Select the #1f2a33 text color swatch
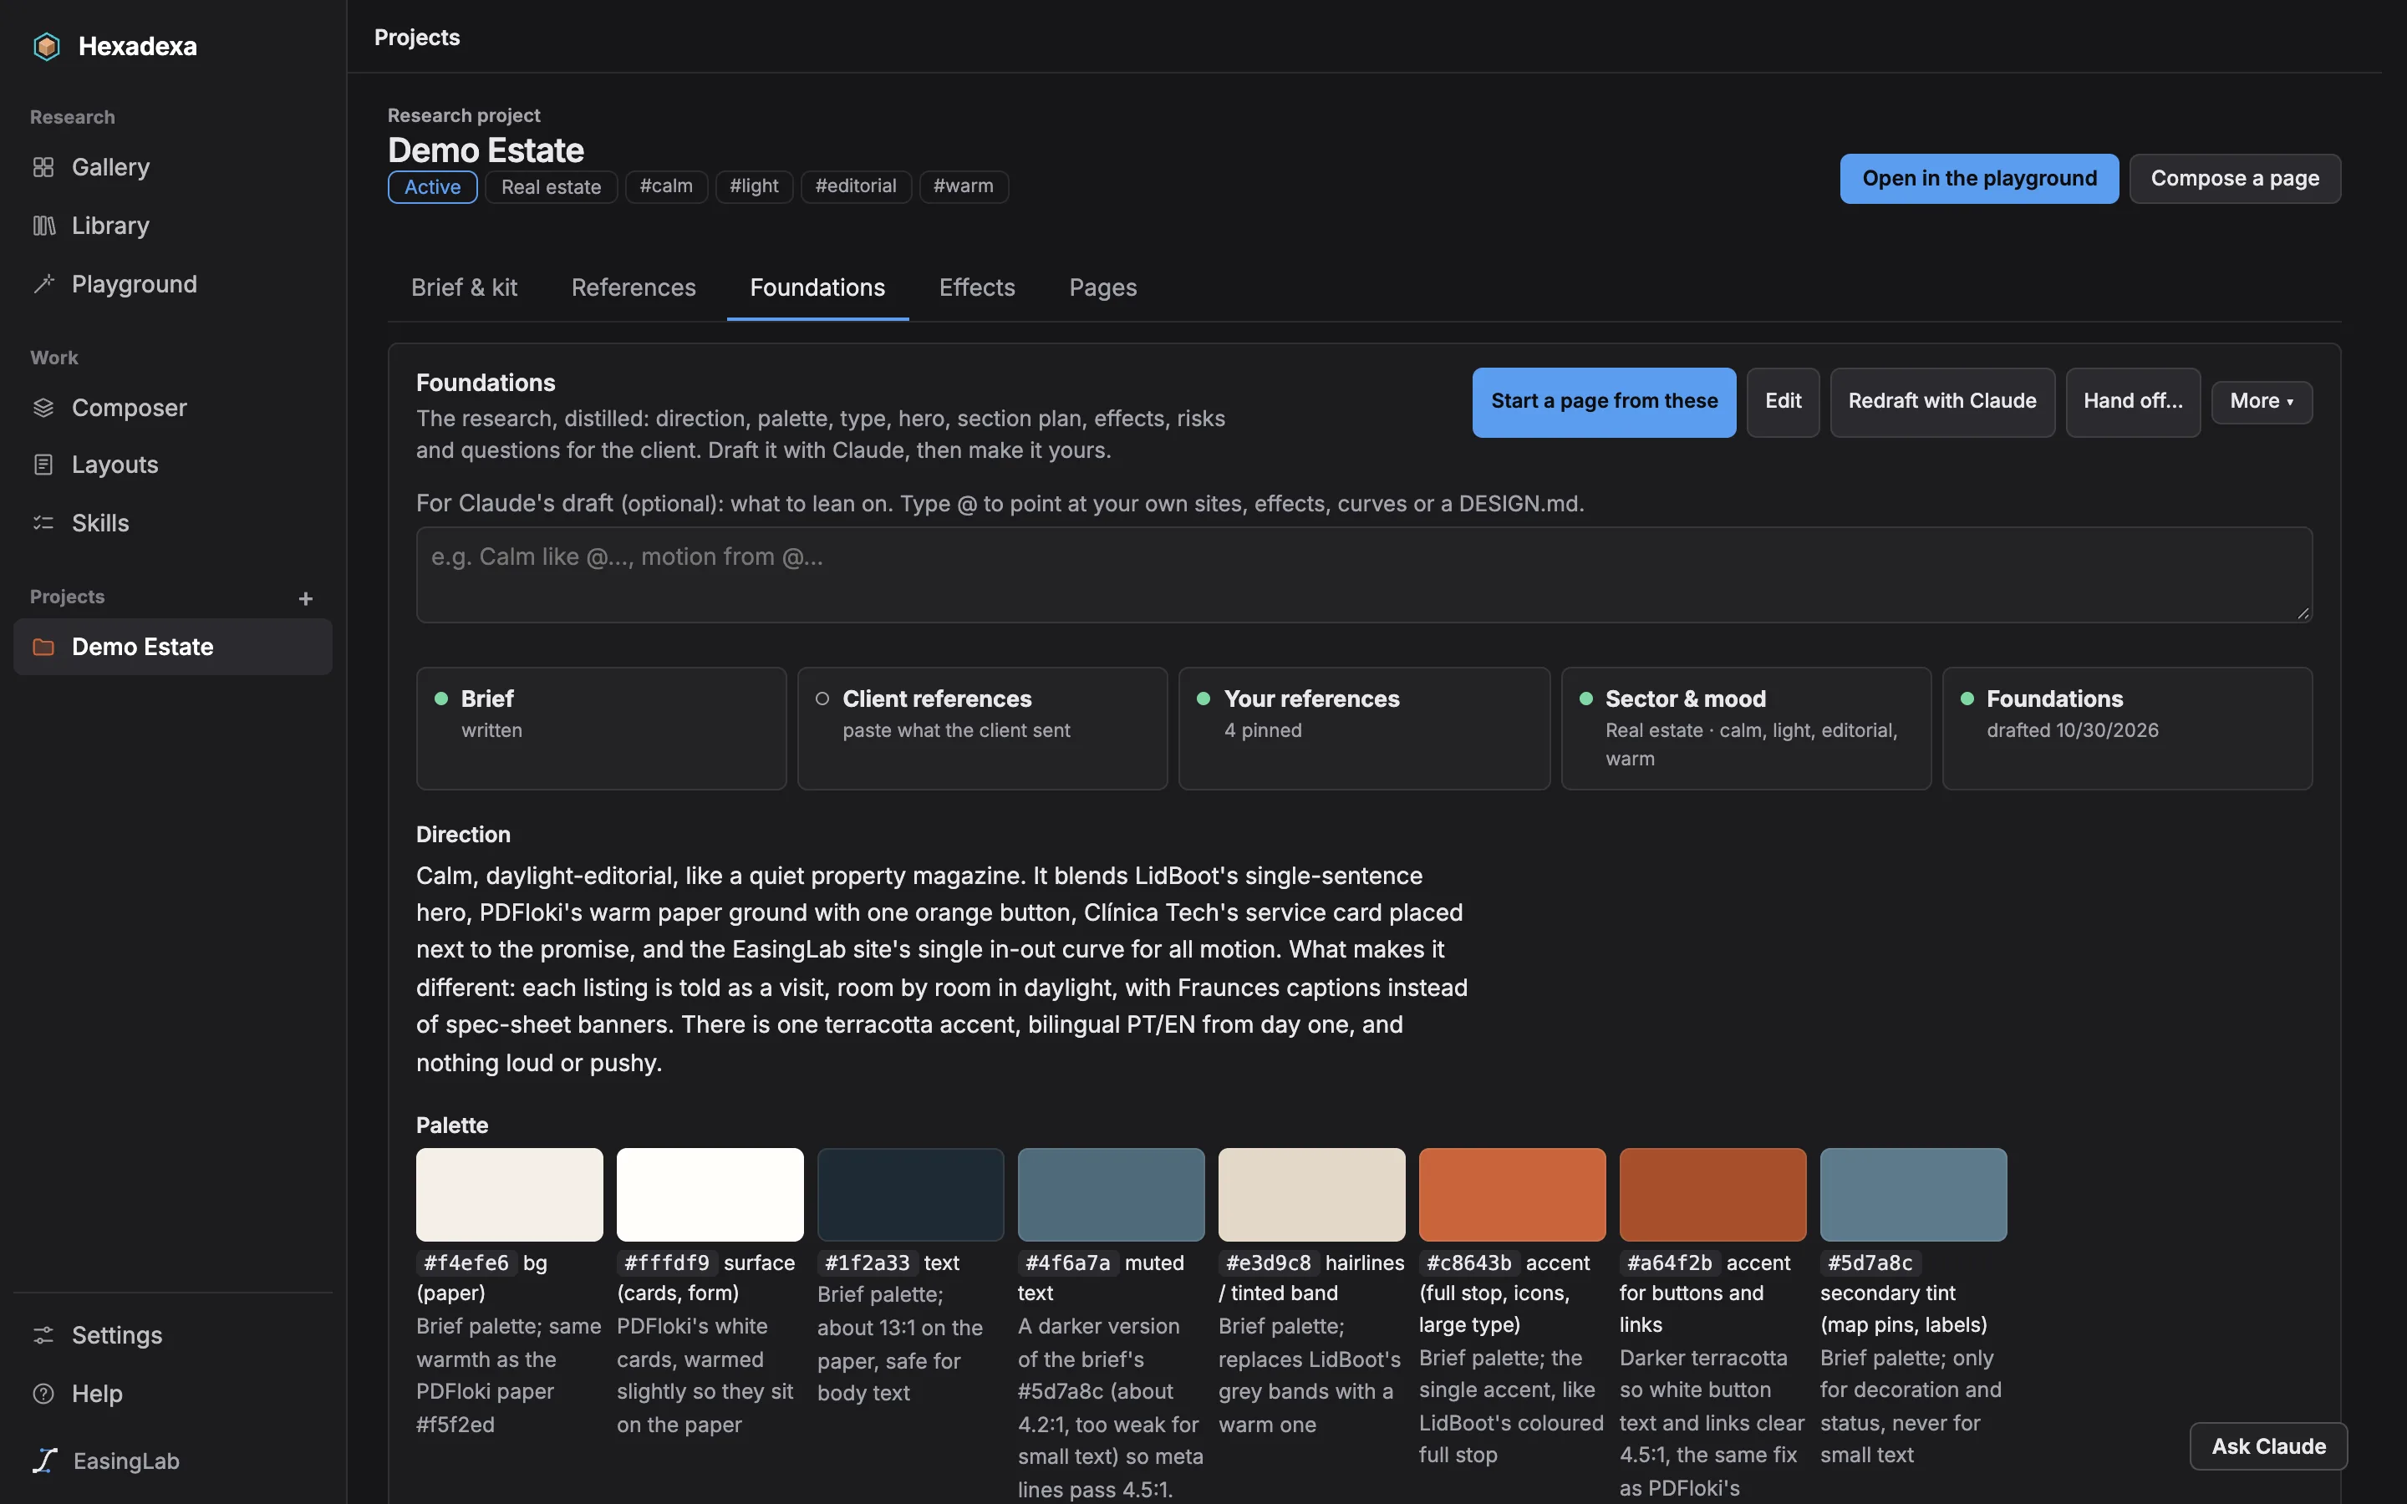Viewport: 2407px width, 1504px height. tap(910, 1195)
